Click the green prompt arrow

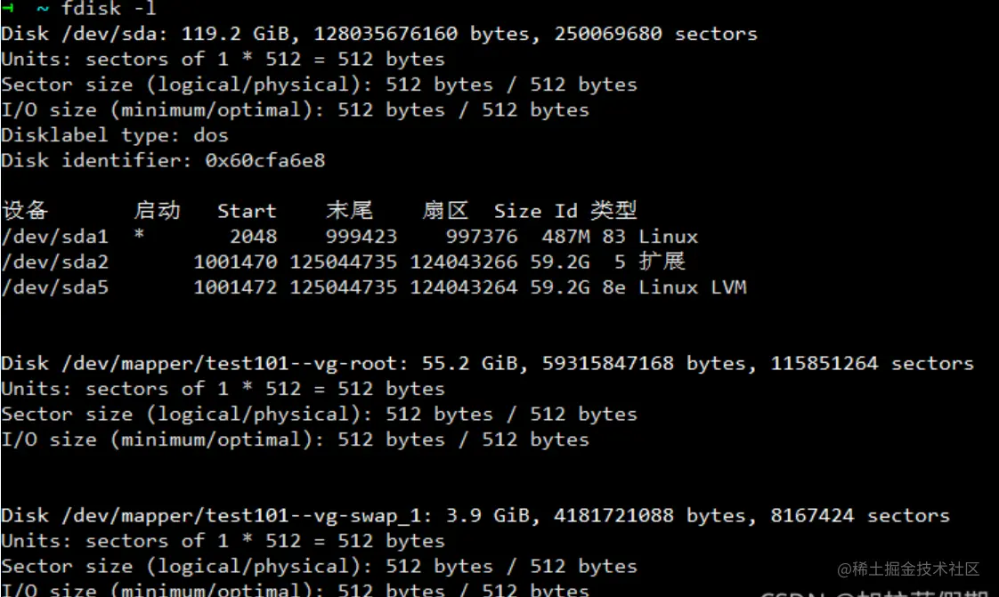(6, 9)
